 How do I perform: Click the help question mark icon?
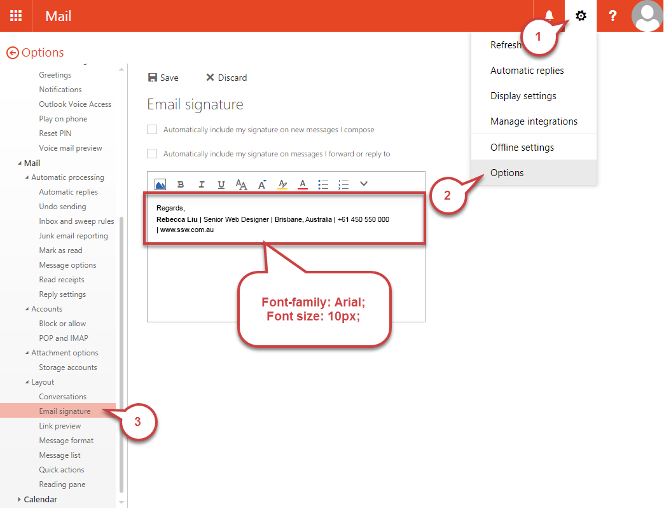[612, 16]
